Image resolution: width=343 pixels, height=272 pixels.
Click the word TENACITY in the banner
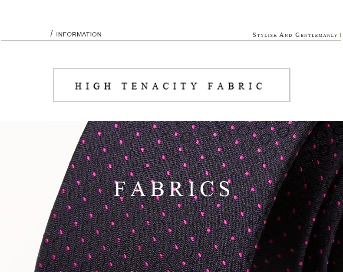(159, 86)
